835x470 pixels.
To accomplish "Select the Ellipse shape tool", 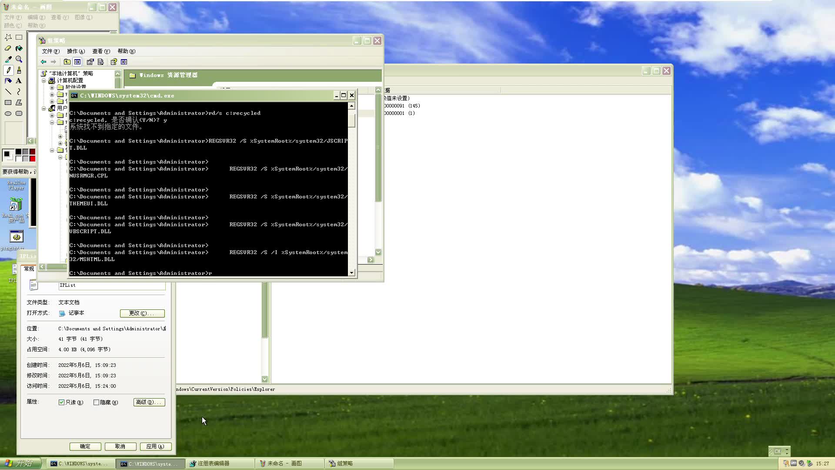I will [x=8, y=114].
